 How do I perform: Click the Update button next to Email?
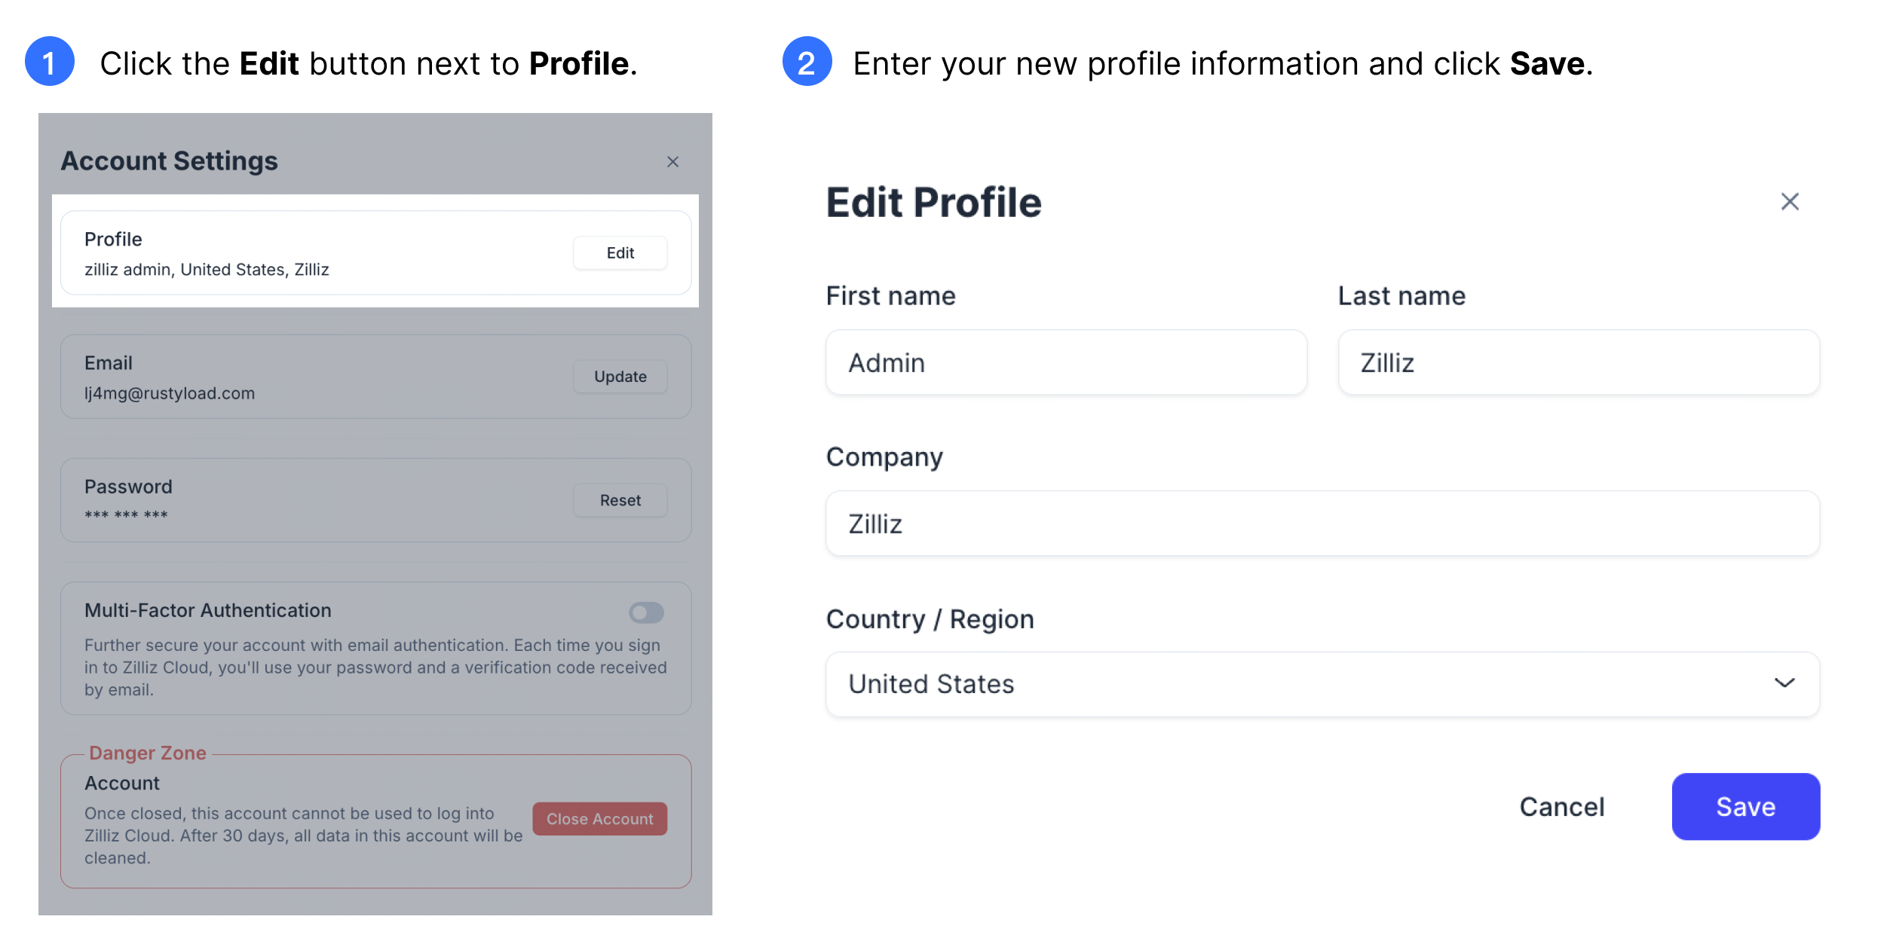click(x=621, y=376)
